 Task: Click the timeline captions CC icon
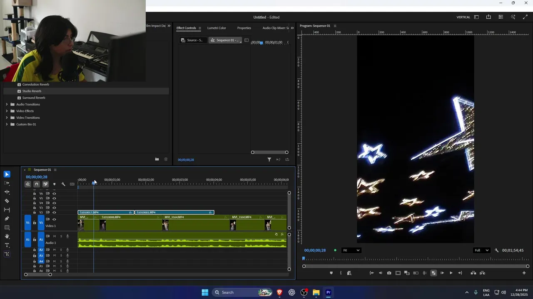click(72, 184)
